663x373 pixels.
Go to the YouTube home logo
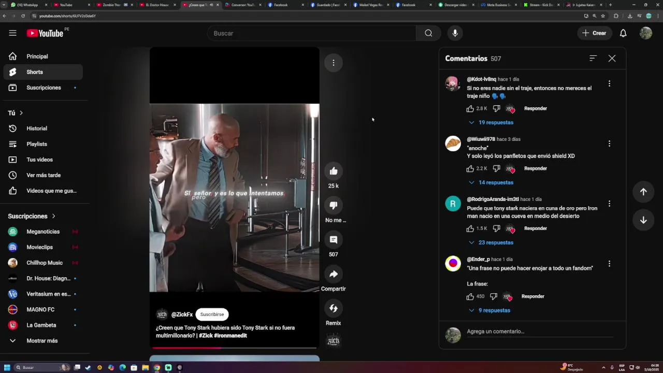(x=45, y=33)
